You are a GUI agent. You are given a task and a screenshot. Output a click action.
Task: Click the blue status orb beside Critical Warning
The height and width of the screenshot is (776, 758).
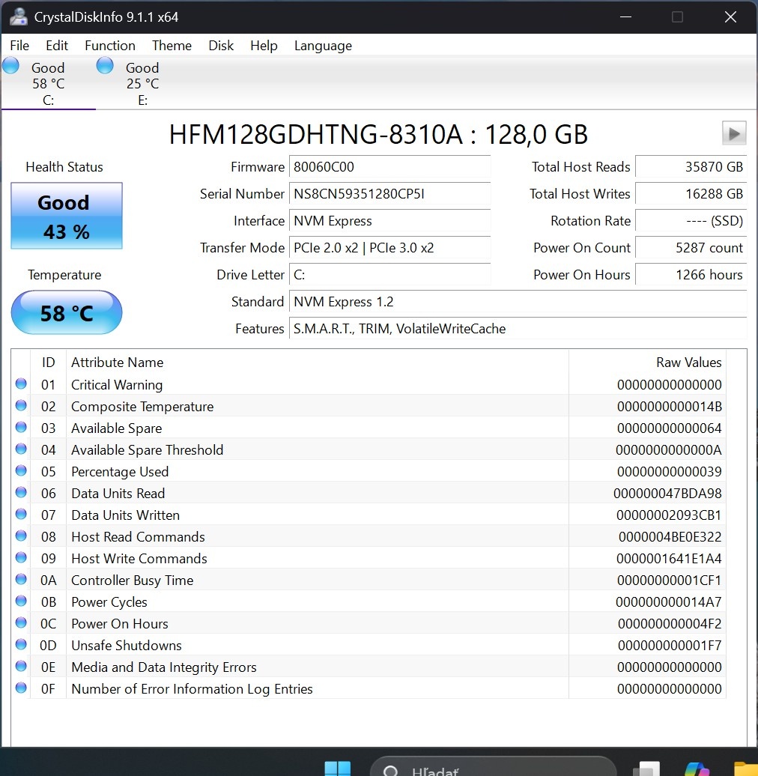(x=20, y=384)
